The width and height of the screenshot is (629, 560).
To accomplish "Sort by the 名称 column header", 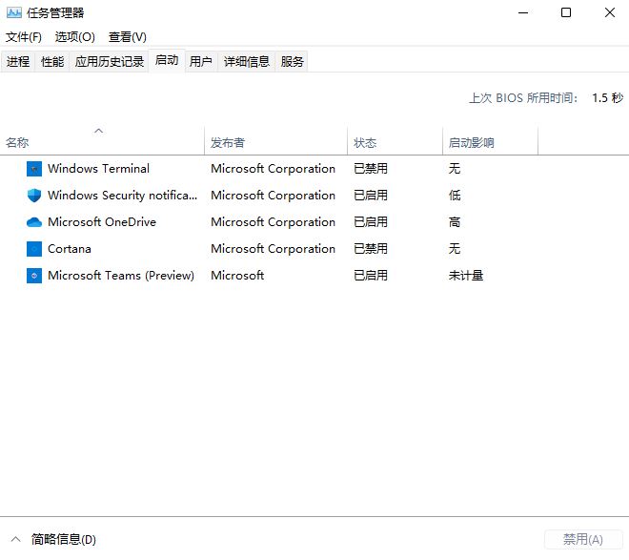I will (102, 140).
